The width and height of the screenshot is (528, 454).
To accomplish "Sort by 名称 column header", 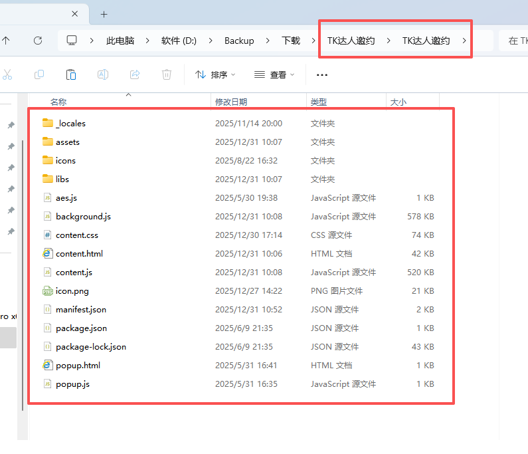I will 58,102.
